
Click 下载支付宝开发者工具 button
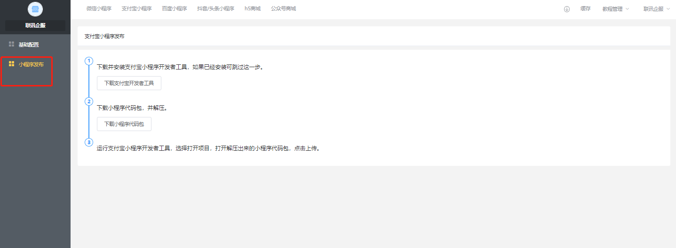pyautogui.click(x=129, y=83)
